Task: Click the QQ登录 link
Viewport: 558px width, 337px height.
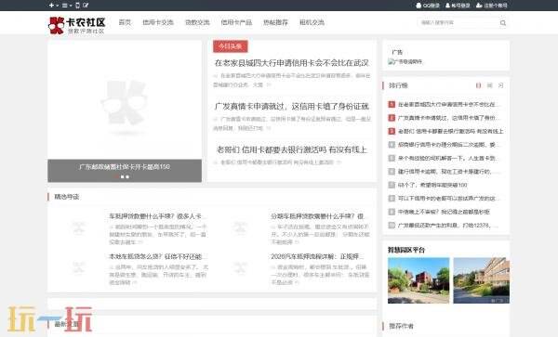Action: pyautogui.click(x=428, y=6)
